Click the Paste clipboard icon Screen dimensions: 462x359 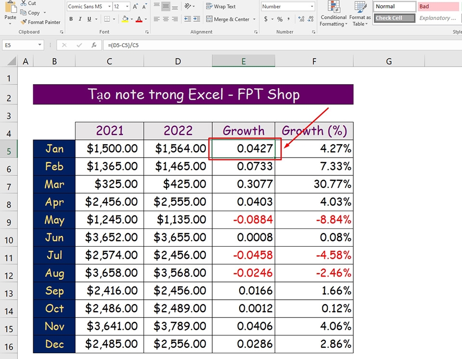click(10, 6)
